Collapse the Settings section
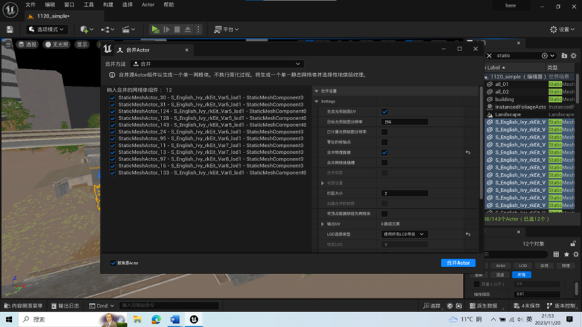The height and width of the screenshot is (327, 582). (317, 101)
